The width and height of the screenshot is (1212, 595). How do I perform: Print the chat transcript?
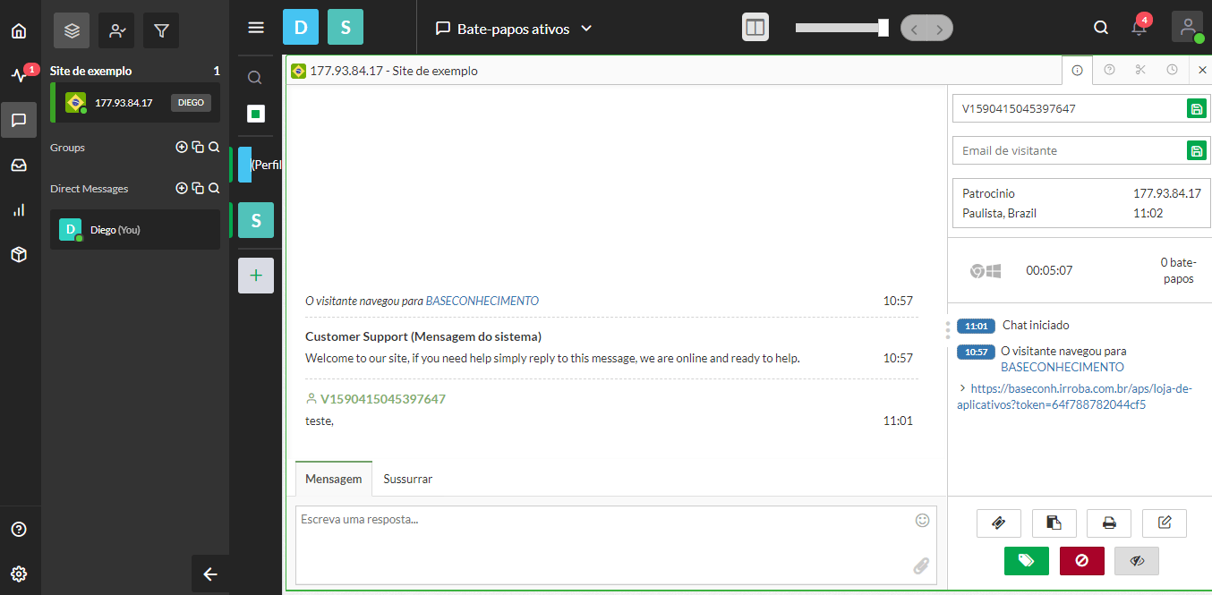click(x=1109, y=523)
